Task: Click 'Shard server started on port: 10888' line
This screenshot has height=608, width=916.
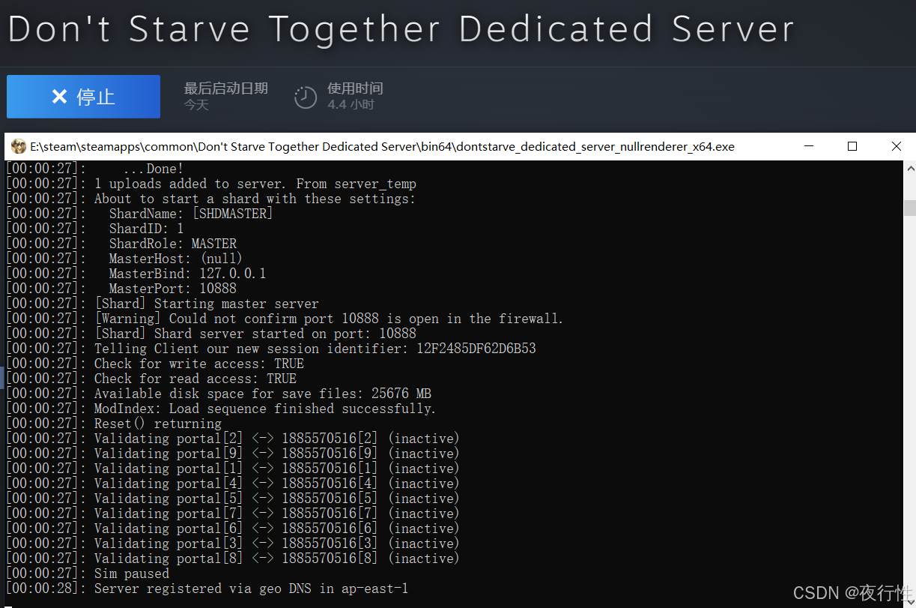Action: click(210, 334)
